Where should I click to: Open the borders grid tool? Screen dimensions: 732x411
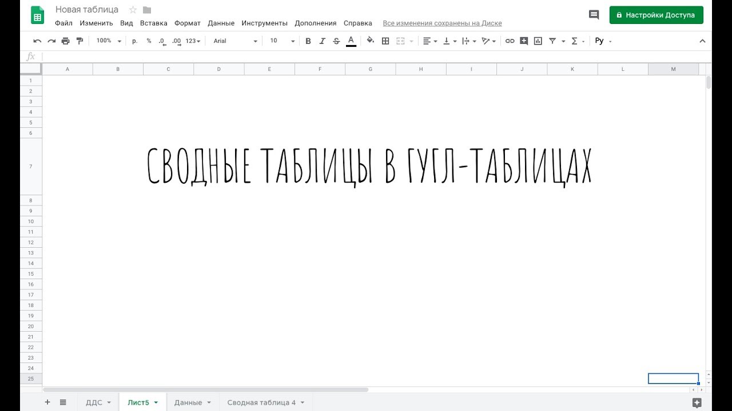385,41
